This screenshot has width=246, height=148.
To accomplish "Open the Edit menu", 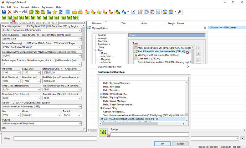I will point(9,7).
